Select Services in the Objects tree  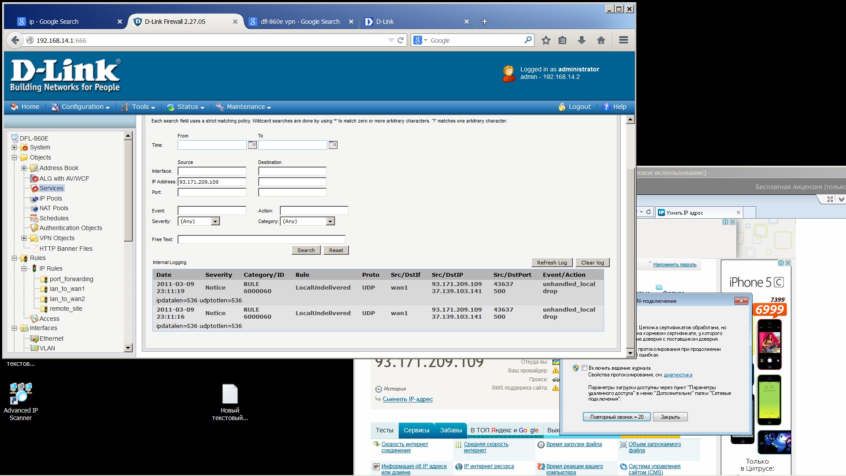coord(51,188)
